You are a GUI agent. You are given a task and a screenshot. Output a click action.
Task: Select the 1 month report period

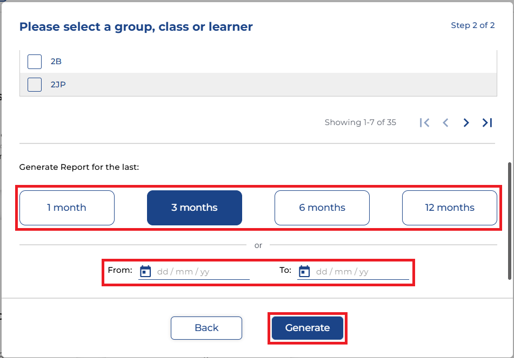67,208
